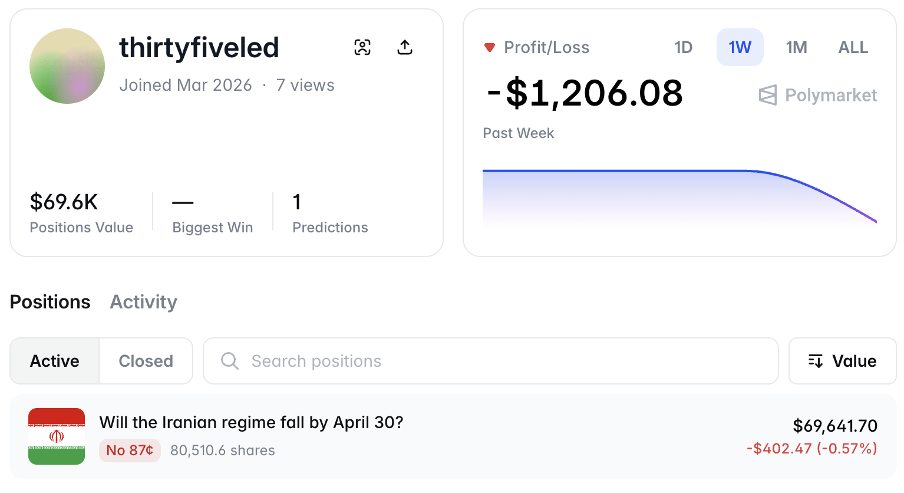Open the Positions tab

click(x=50, y=302)
